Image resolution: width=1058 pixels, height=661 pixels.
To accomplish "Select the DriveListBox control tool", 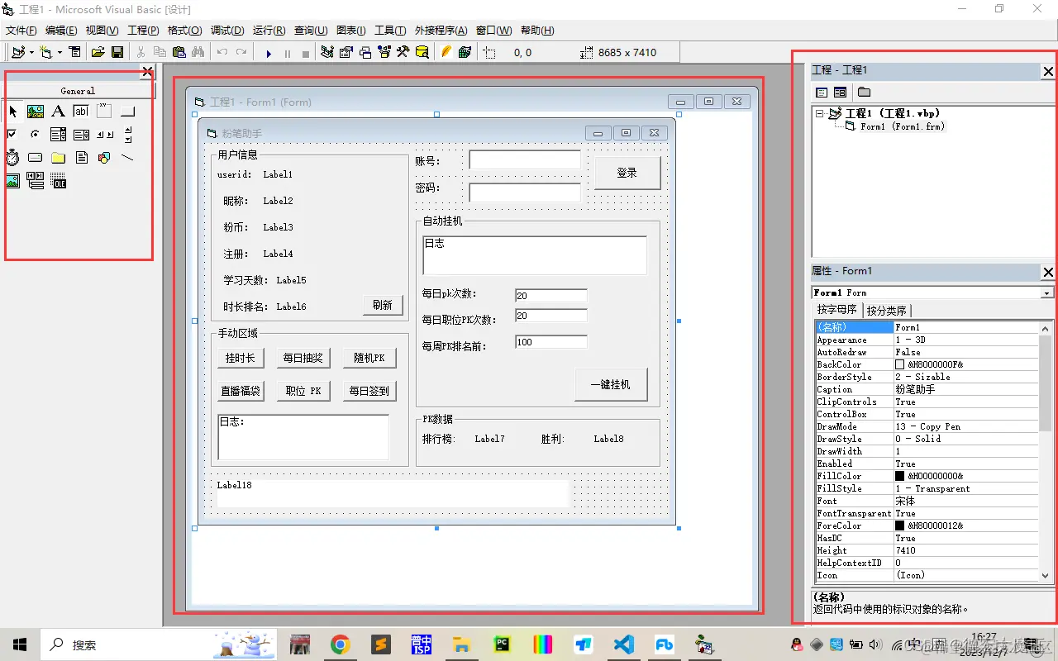I will click(x=36, y=157).
